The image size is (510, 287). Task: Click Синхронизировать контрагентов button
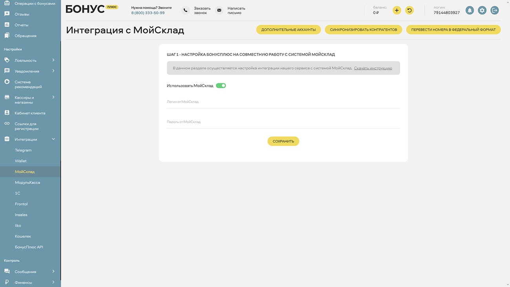363,30
